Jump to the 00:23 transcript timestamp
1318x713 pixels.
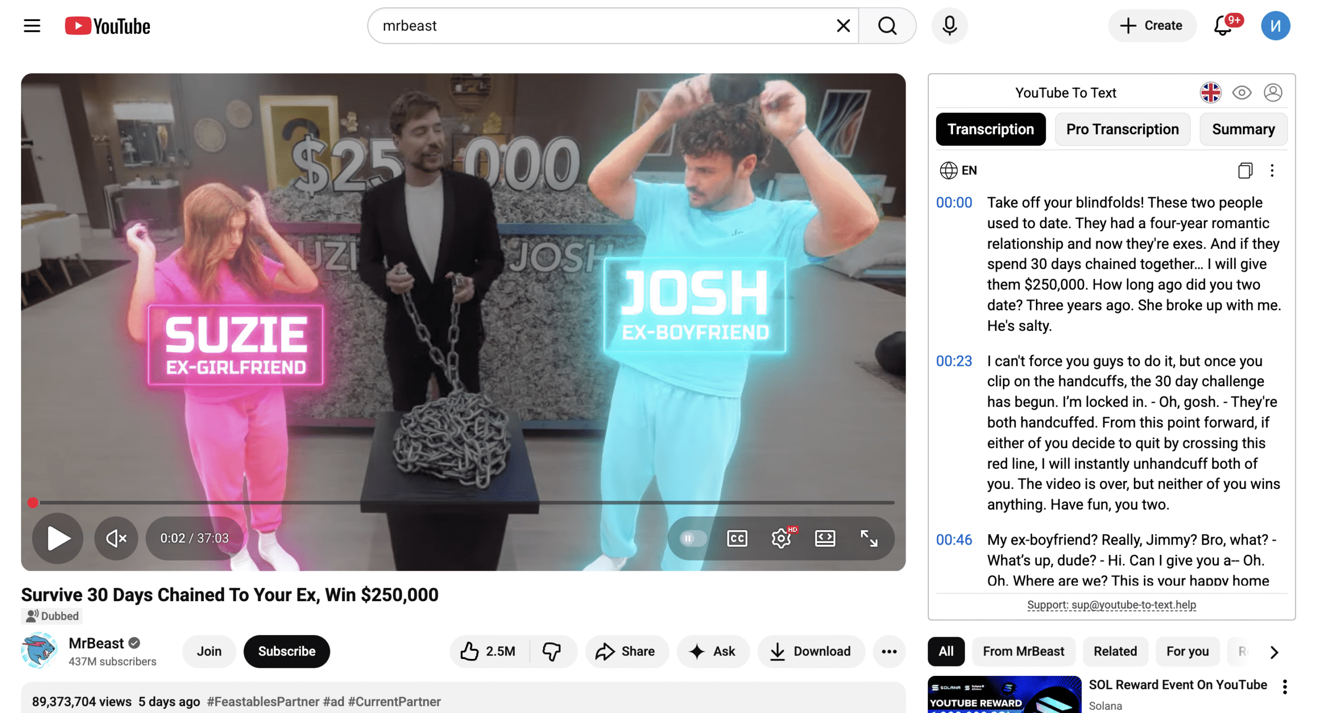pos(953,361)
